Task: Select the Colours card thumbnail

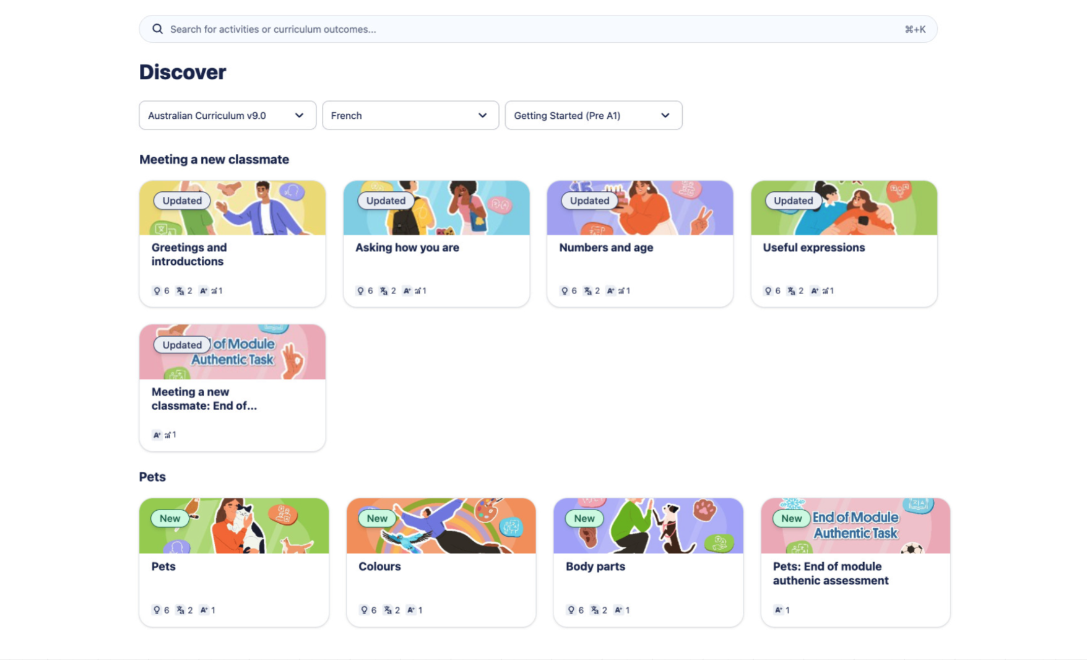Action: pyautogui.click(x=441, y=526)
